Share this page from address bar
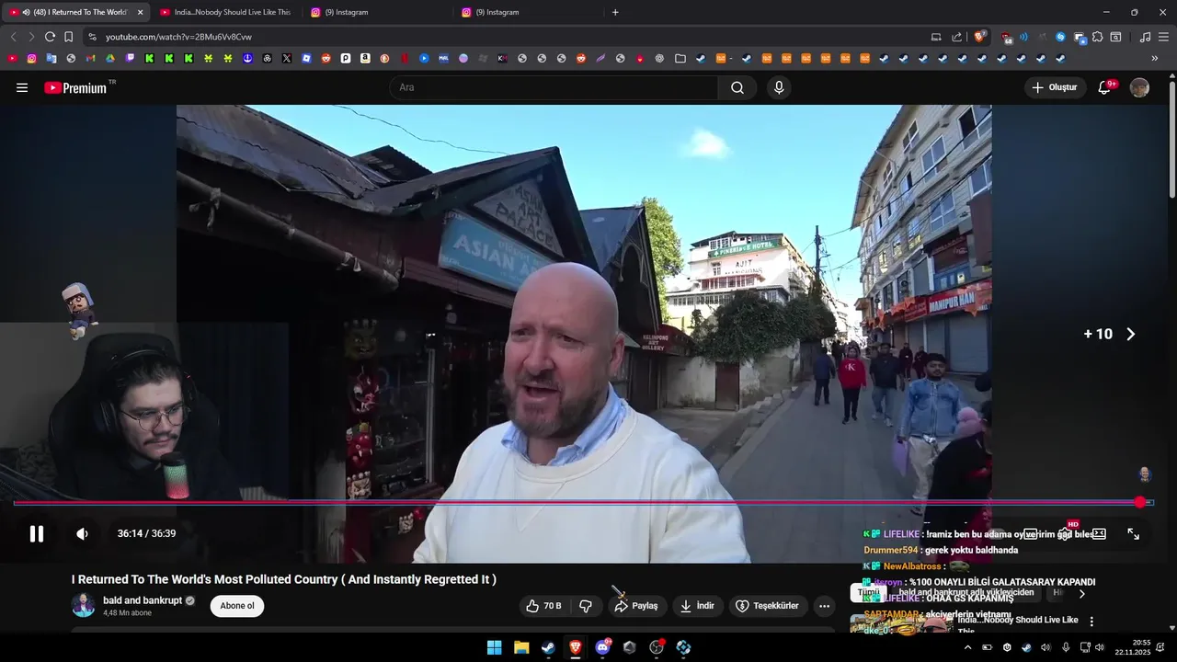 pos(956,37)
